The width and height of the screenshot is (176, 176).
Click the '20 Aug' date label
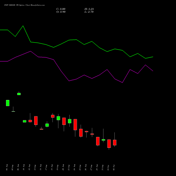[x=63, y=168]
